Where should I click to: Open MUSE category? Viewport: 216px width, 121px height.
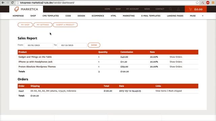(193, 16)
